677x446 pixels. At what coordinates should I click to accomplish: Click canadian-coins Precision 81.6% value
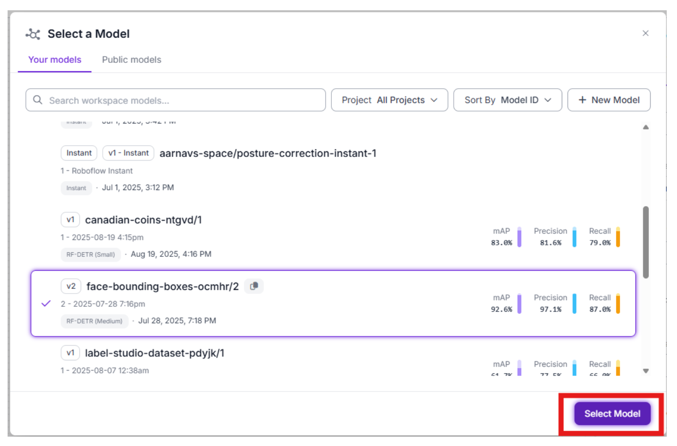tap(551, 243)
